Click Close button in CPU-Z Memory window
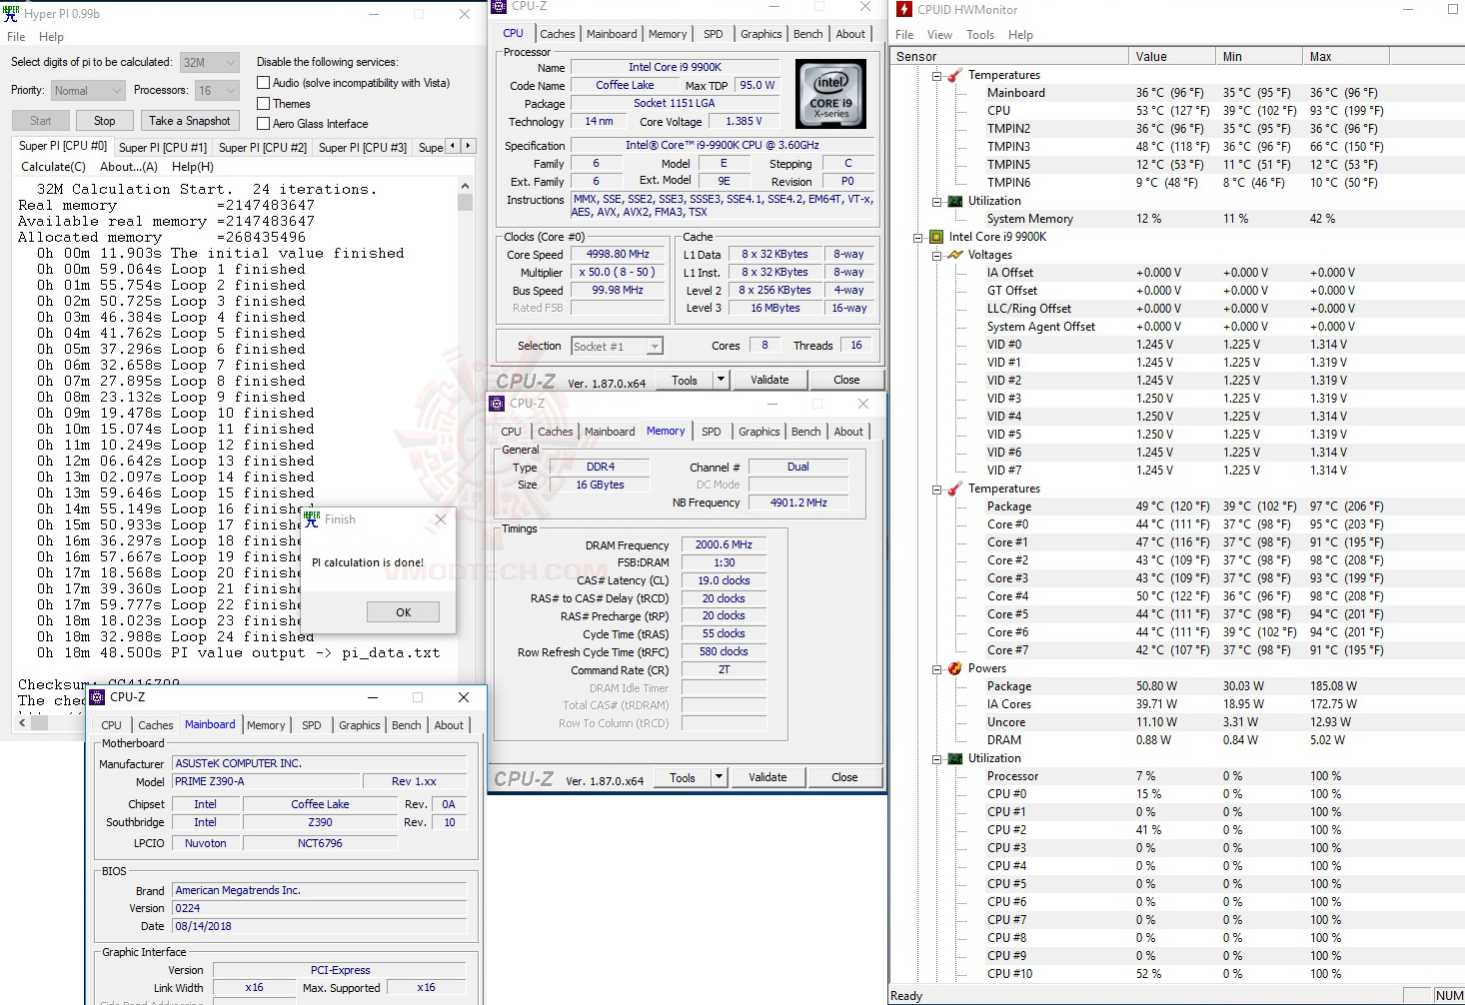The height and width of the screenshot is (1005, 1465). 844,777
